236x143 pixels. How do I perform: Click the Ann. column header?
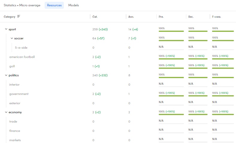131,17
